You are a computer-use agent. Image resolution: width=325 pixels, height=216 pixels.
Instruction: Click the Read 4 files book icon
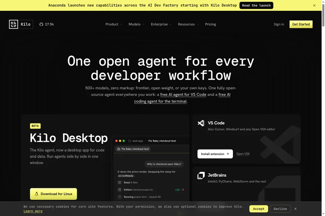[120, 182]
